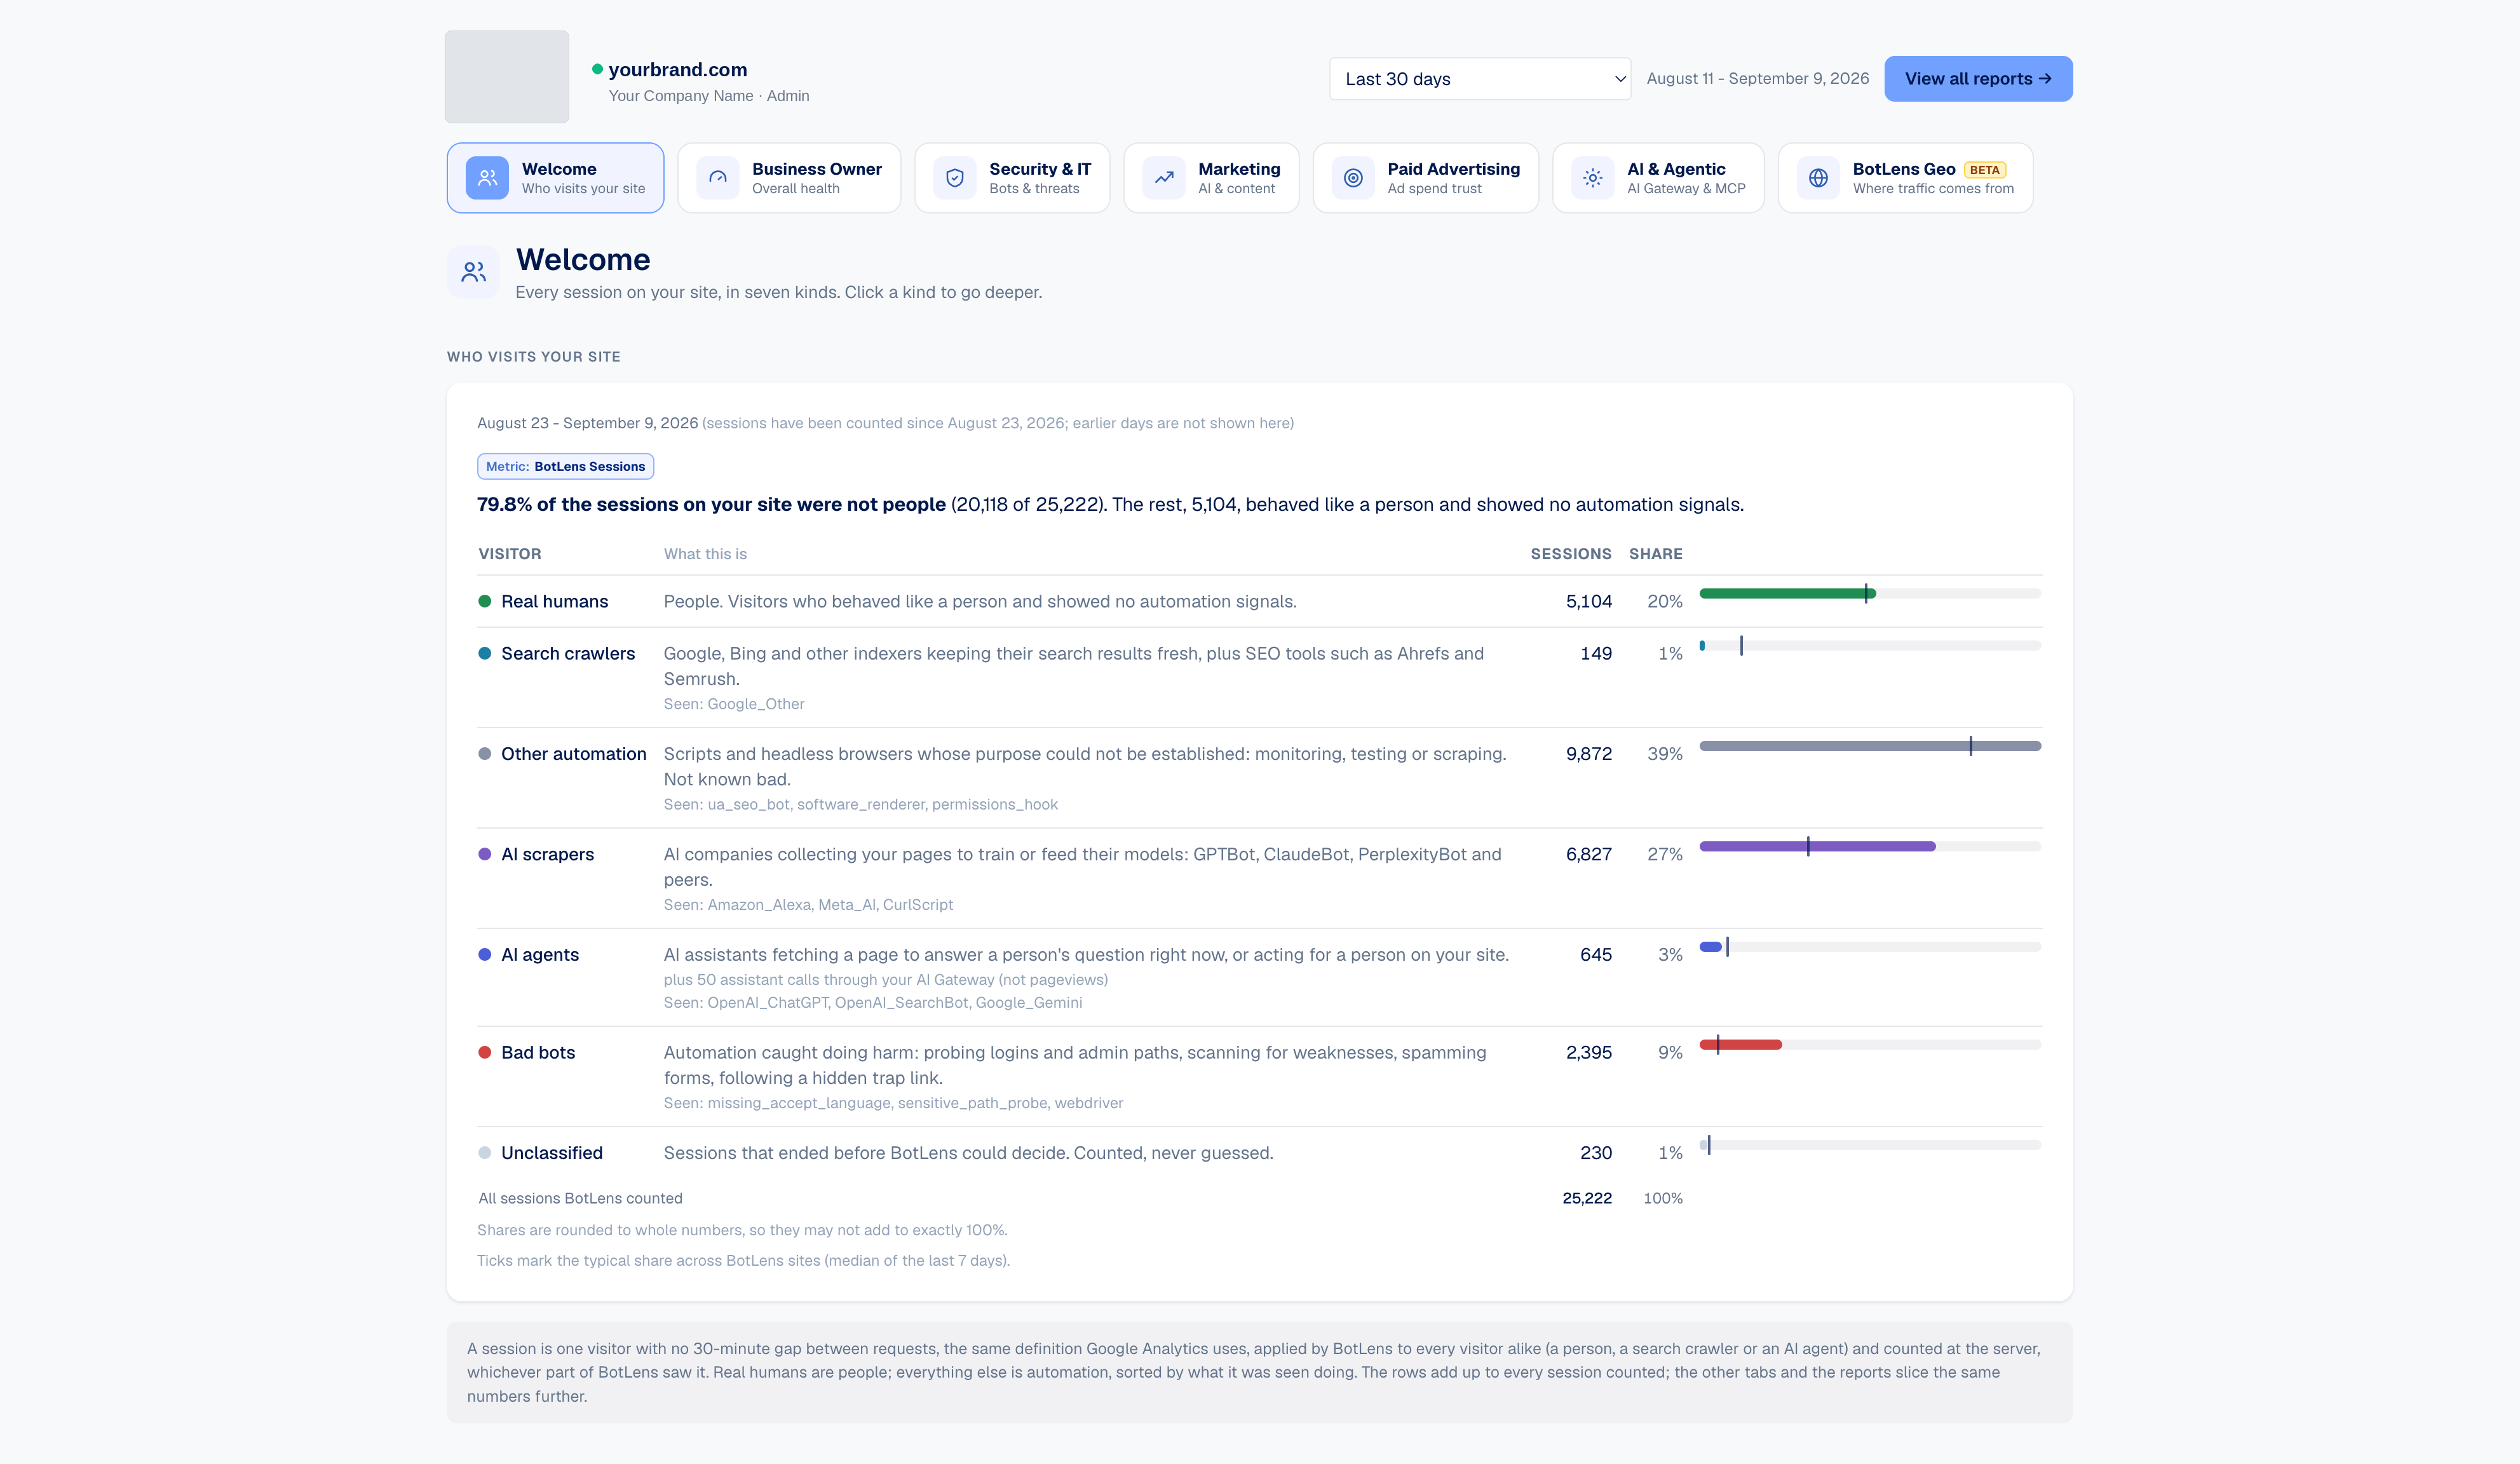Open the Other automation visitor row
This screenshot has width=2520, height=1464.
click(1259, 778)
